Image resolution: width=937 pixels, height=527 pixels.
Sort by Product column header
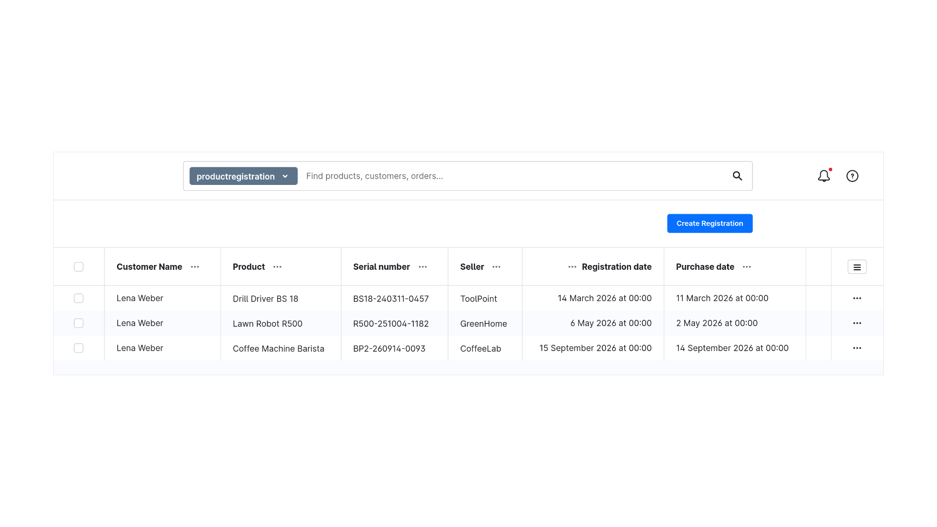point(249,267)
